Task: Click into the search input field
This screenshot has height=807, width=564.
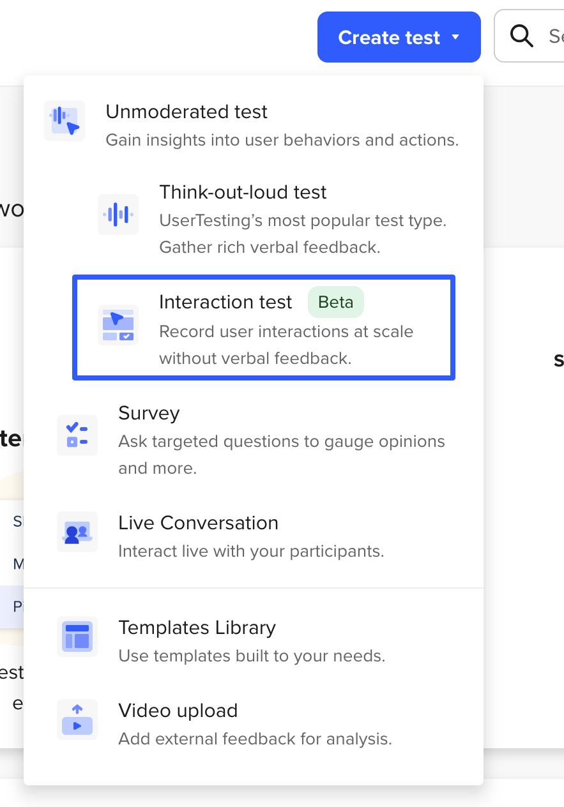Action: [x=554, y=36]
